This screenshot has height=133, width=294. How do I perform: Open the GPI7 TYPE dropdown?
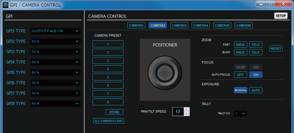tap(55, 93)
